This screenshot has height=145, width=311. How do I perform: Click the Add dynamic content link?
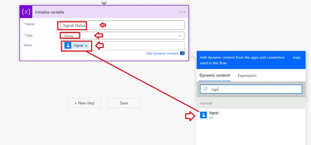point(162,53)
